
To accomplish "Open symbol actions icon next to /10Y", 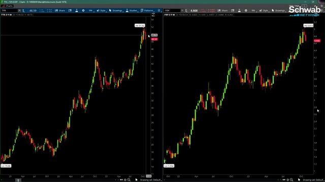I will coord(186,11).
